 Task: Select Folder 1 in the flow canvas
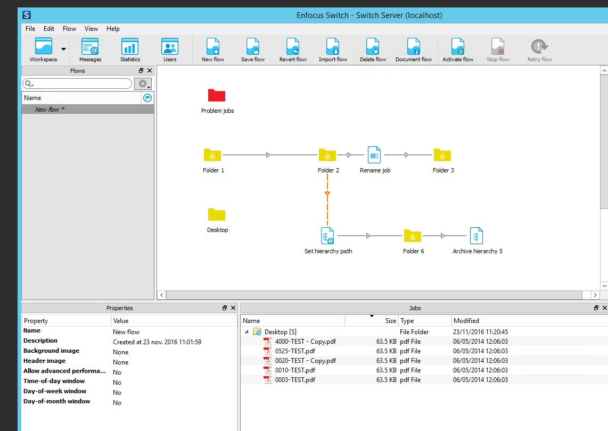pyautogui.click(x=212, y=155)
